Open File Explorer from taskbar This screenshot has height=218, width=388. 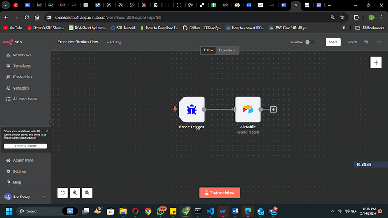[123, 211]
